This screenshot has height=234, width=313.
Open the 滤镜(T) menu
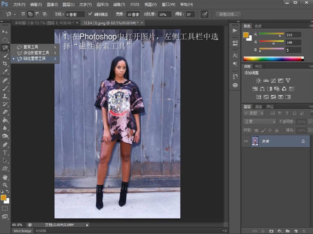click(118, 5)
